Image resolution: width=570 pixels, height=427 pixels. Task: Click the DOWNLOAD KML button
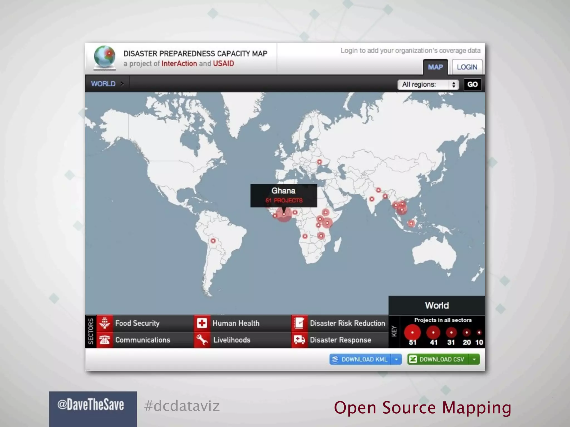(360, 359)
